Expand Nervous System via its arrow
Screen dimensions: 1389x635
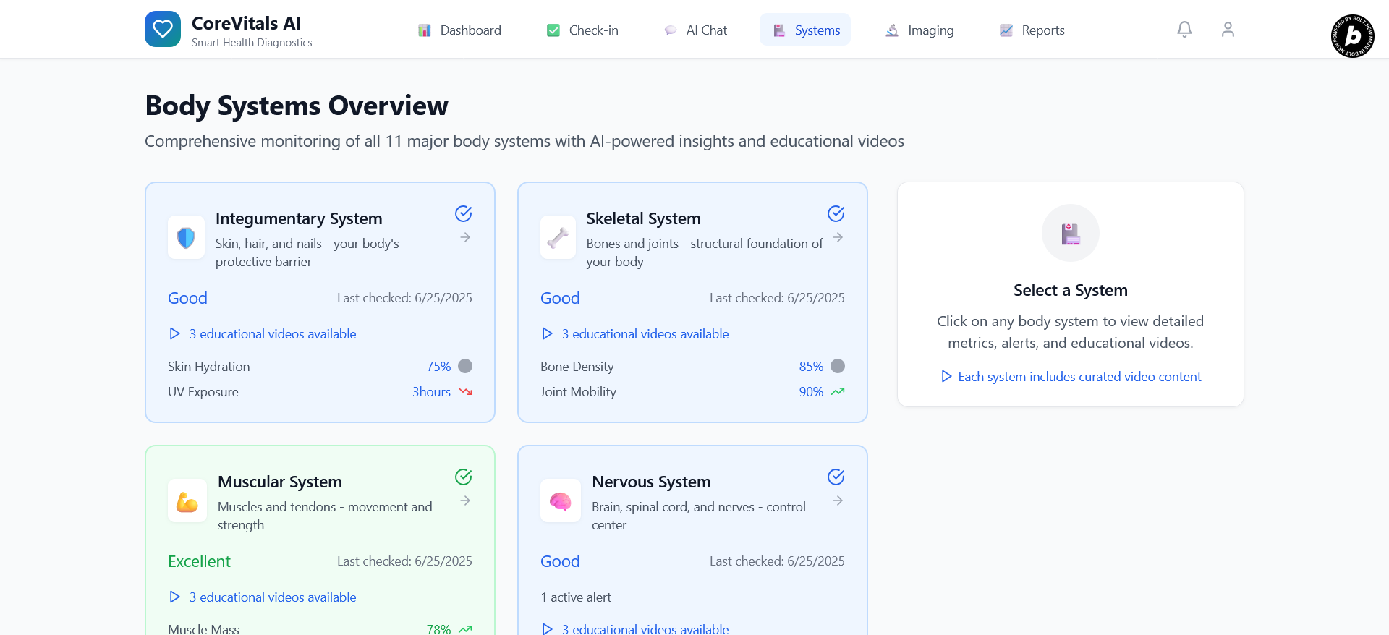click(x=838, y=500)
